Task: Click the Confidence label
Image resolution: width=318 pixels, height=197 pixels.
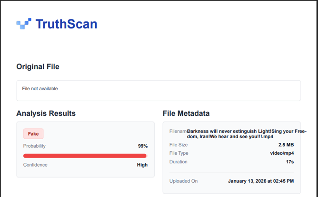Action: pos(35,165)
